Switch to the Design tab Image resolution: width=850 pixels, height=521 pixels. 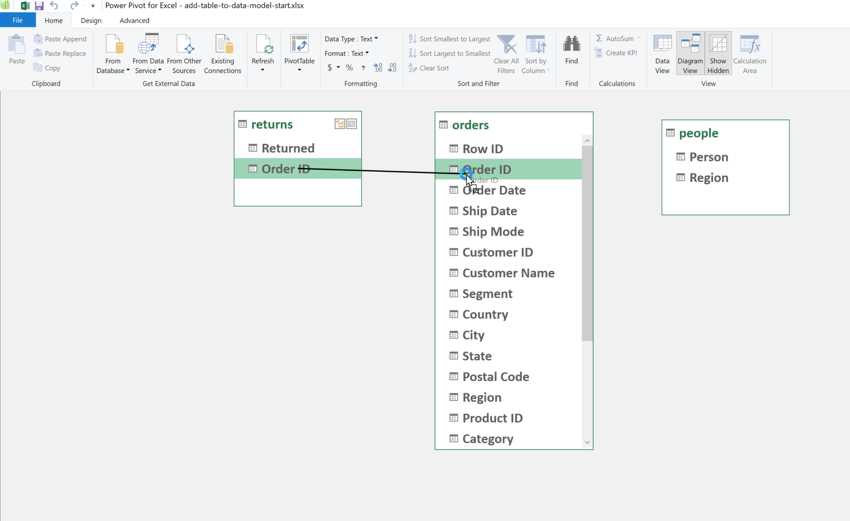91,20
